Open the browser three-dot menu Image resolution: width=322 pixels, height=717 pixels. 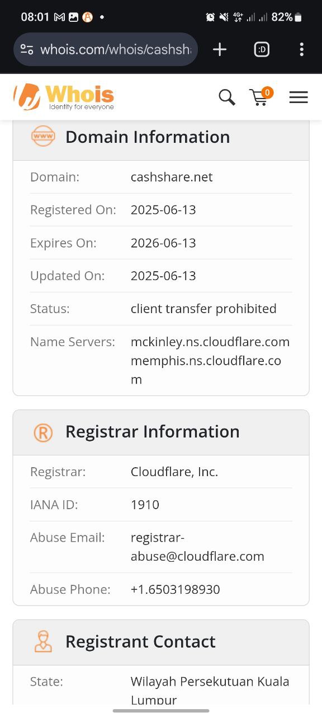pos(301,49)
